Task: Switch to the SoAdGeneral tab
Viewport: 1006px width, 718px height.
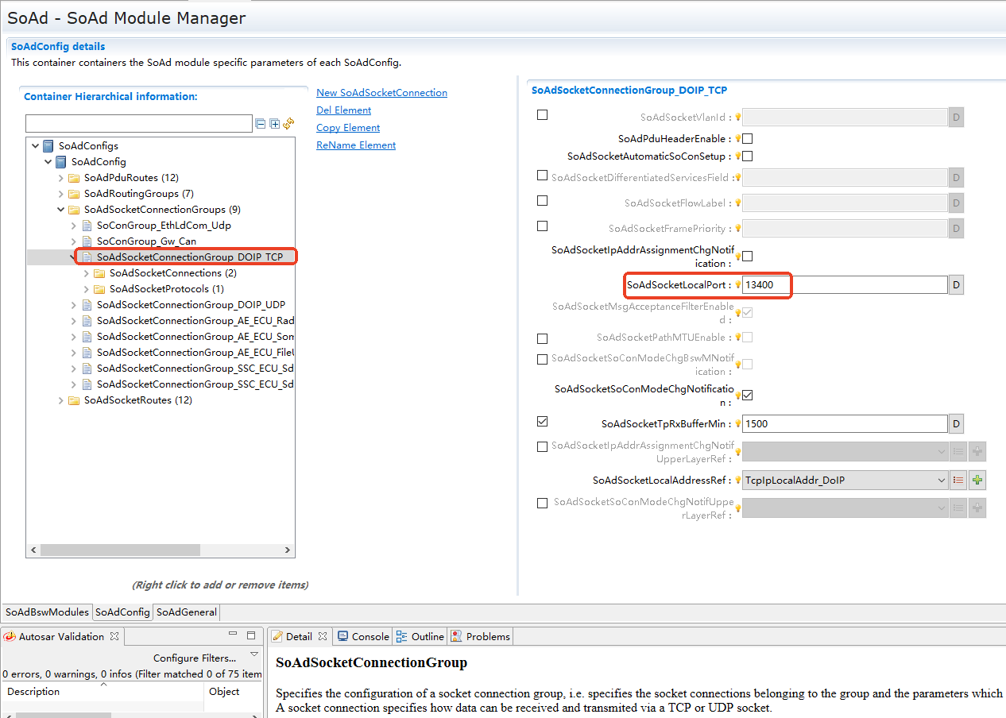Action: 186,612
